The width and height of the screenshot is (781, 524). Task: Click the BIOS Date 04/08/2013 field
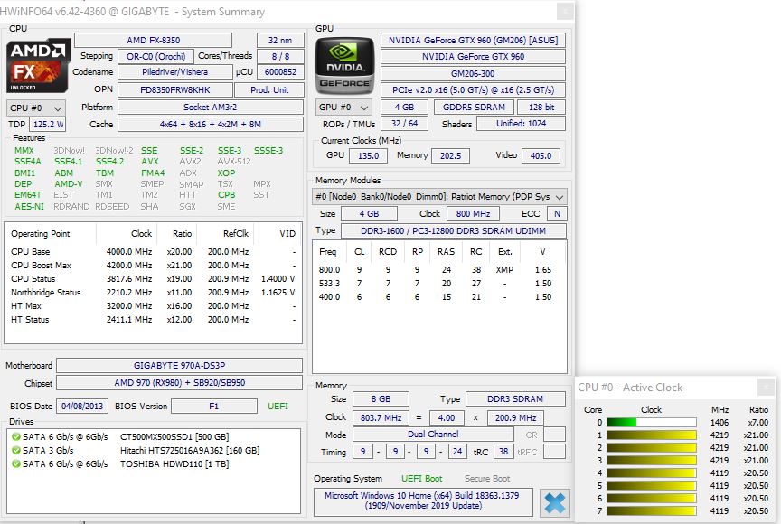pyautogui.click(x=82, y=406)
